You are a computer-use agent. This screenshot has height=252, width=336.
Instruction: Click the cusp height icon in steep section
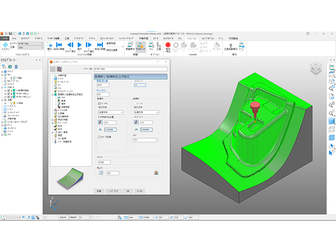[99, 129]
